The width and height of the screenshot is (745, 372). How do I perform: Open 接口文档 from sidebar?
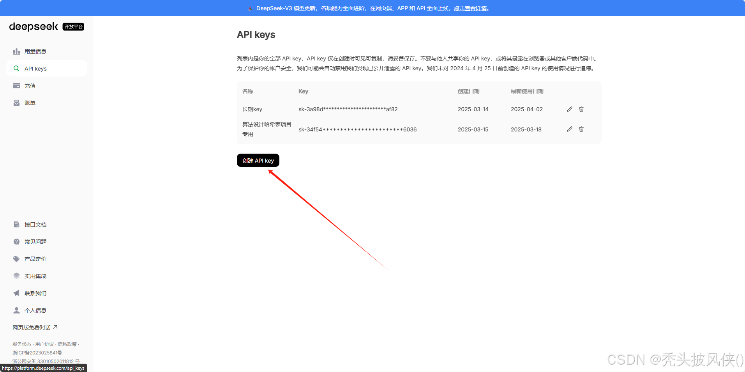pos(47,225)
